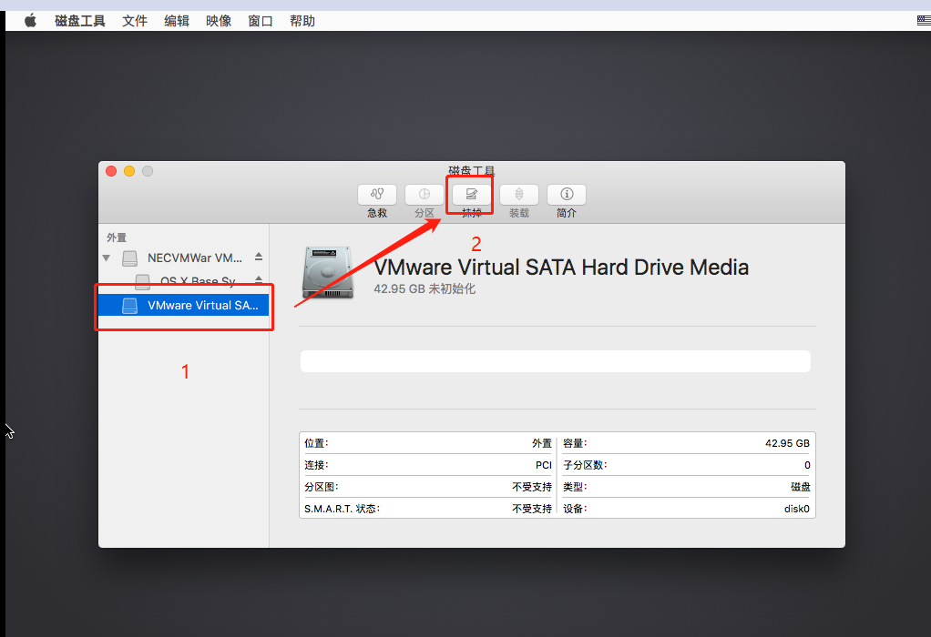931x637 pixels.
Task: Open the 磁盘工具 application menu
Action: pos(80,21)
